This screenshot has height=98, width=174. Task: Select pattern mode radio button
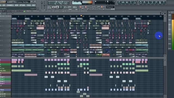click(51, 7)
